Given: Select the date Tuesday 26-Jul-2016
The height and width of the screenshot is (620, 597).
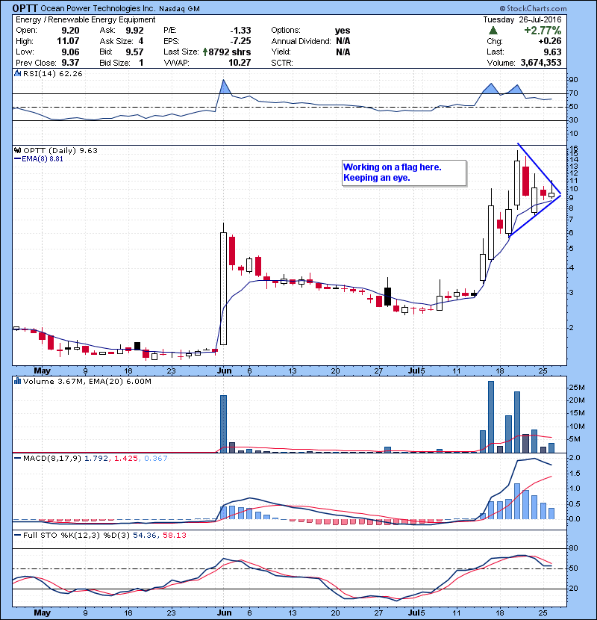Looking at the screenshot, I should [x=522, y=19].
